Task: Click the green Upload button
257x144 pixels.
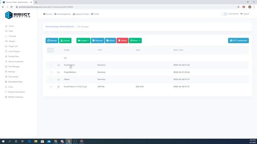Action: click(65, 40)
